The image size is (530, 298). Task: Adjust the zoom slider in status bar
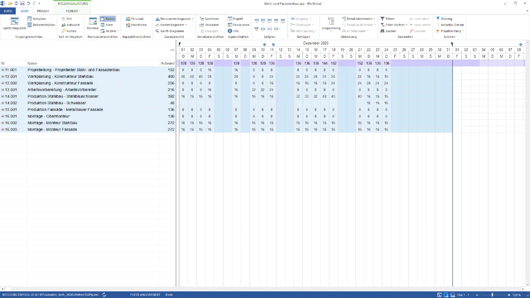coord(492,295)
